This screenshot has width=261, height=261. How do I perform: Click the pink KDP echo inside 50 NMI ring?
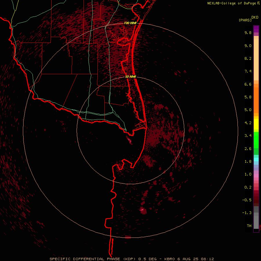pos(129,140)
